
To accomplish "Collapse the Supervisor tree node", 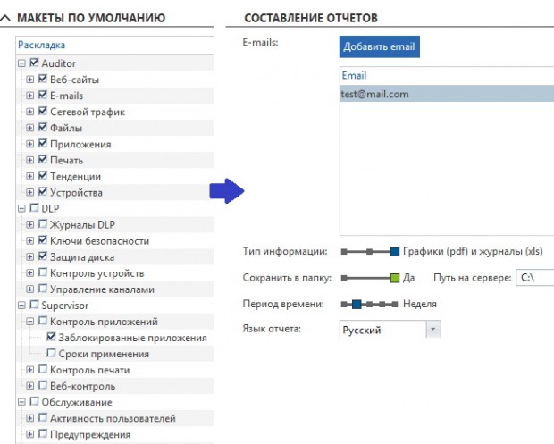I will [21, 306].
